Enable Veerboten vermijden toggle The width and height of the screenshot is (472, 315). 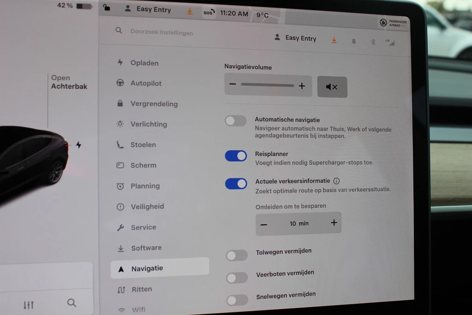click(237, 277)
